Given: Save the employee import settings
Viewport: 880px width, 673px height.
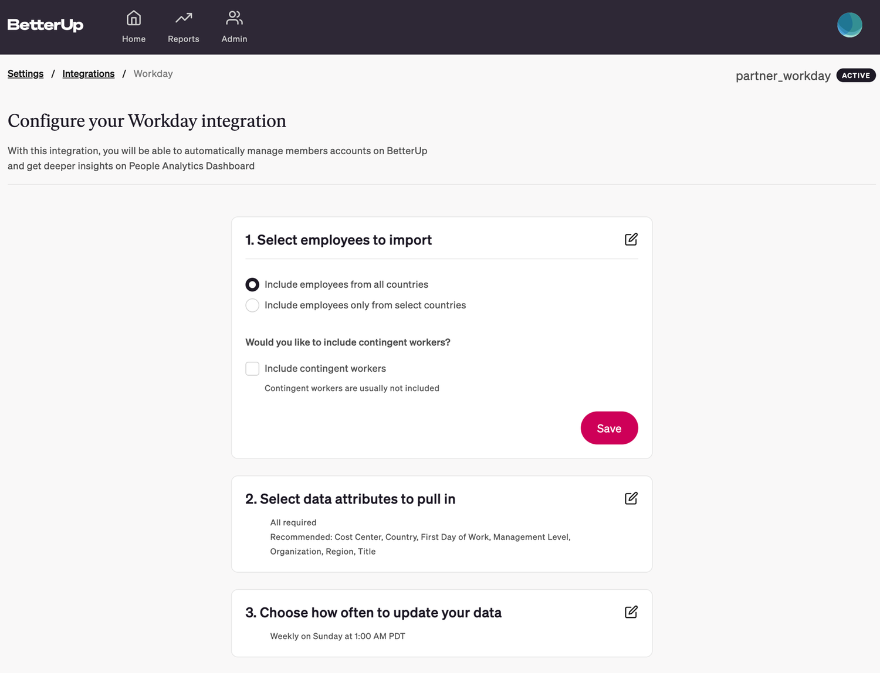Looking at the screenshot, I should pos(609,428).
